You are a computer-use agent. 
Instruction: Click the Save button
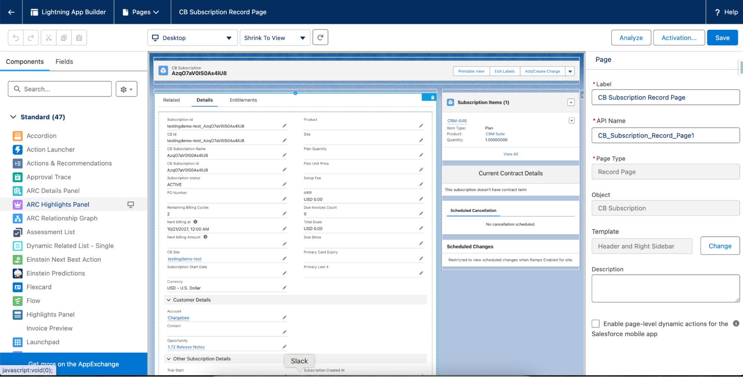(x=722, y=38)
